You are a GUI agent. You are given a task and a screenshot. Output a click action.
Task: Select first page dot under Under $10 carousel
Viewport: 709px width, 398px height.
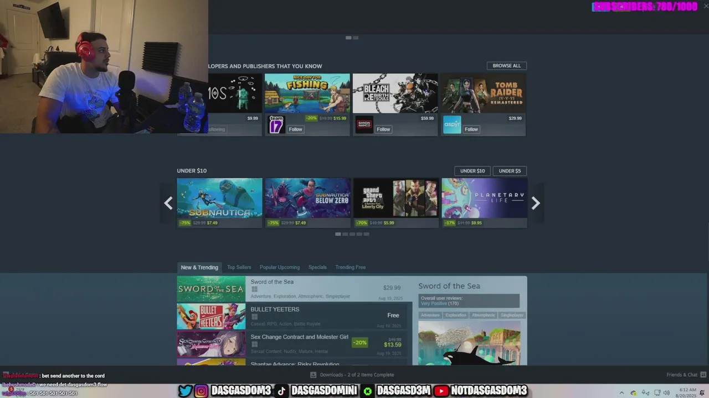(x=338, y=234)
